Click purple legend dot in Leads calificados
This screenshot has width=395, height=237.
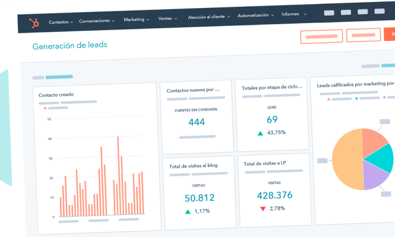tap(384, 97)
